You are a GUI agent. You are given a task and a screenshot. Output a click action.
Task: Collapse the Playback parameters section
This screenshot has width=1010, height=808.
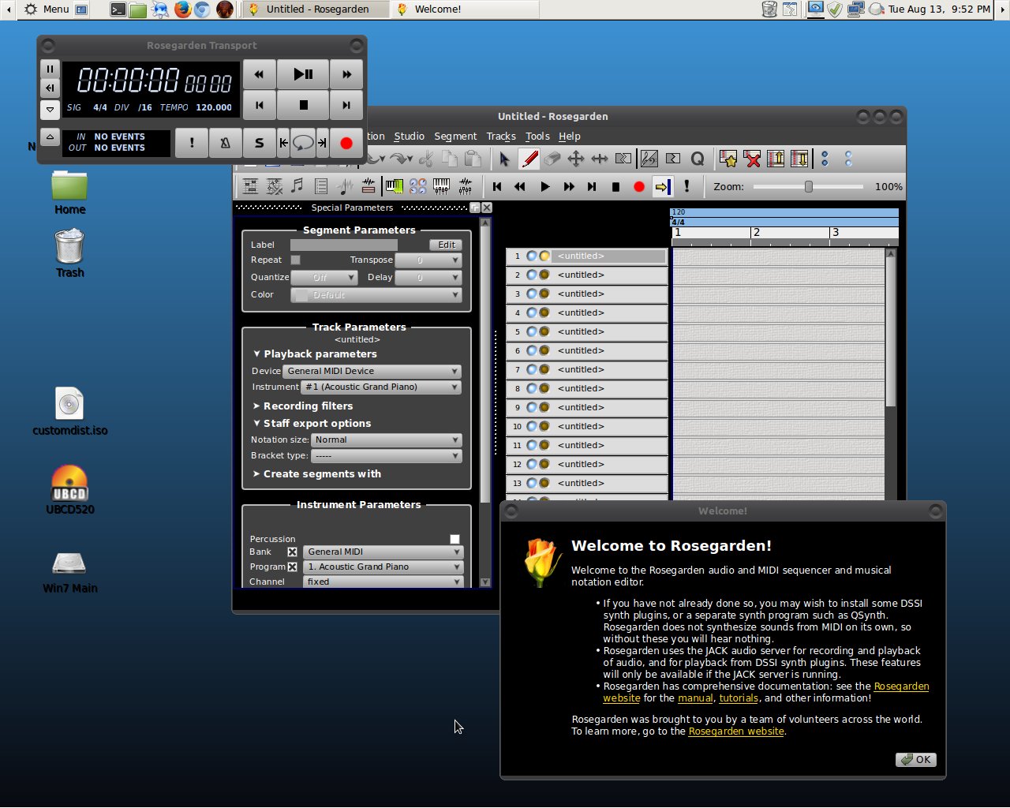[x=257, y=353]
